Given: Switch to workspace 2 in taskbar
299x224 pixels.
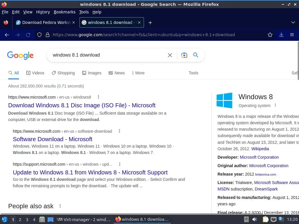Looking at the screenshot, I should (x=20, y=220).
